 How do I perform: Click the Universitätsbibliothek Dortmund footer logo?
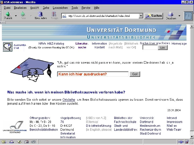point(15,127)
